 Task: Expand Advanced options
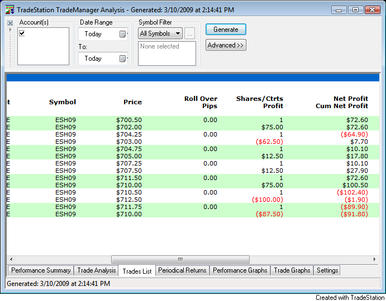pos(226,45)
